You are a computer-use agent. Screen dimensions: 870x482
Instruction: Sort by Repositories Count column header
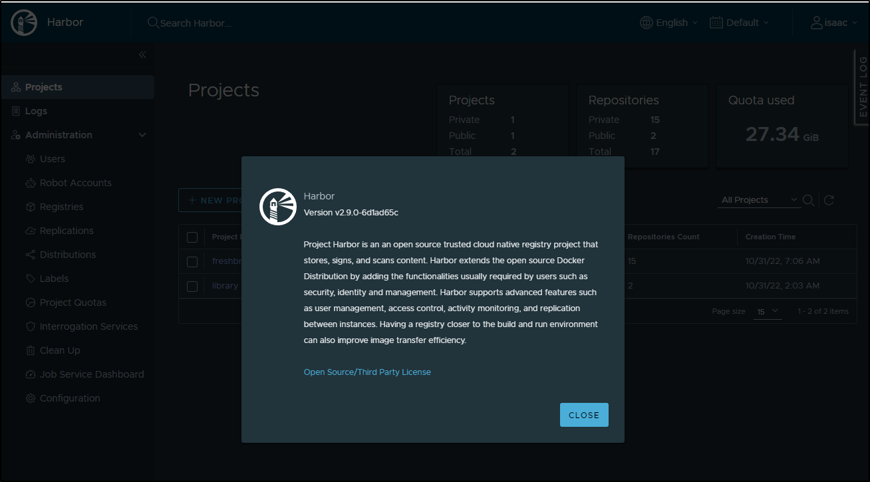[663, 237]
